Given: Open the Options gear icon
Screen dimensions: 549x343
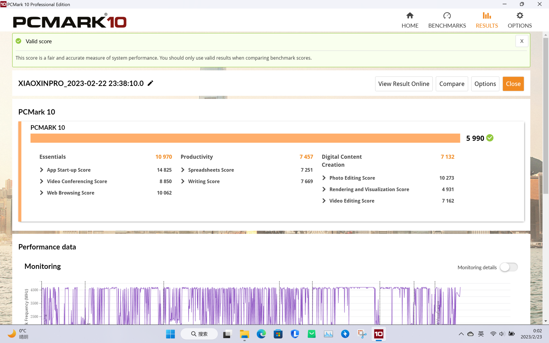Looking at the screenshot, I should [x=520, y=16].
